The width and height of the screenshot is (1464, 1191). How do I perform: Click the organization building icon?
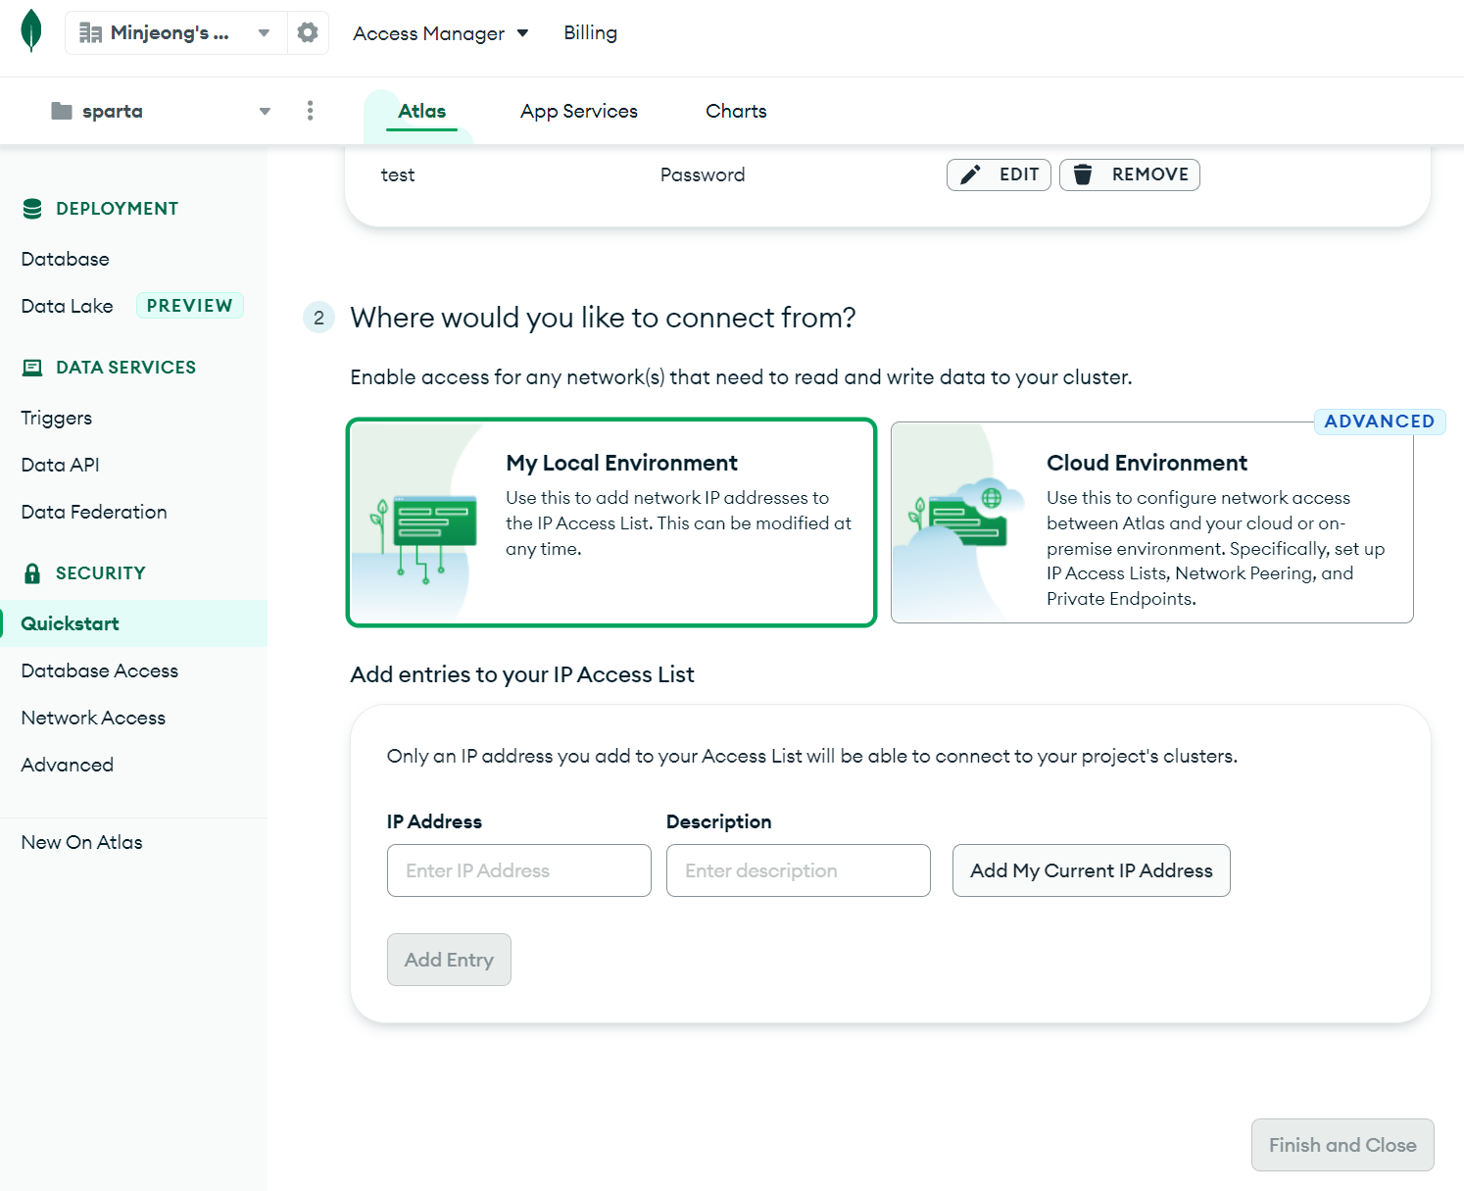tap(90, 33)
